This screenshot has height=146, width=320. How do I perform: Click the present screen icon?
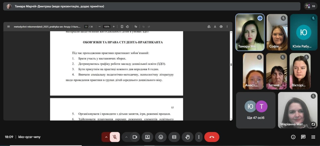(147, 137)
